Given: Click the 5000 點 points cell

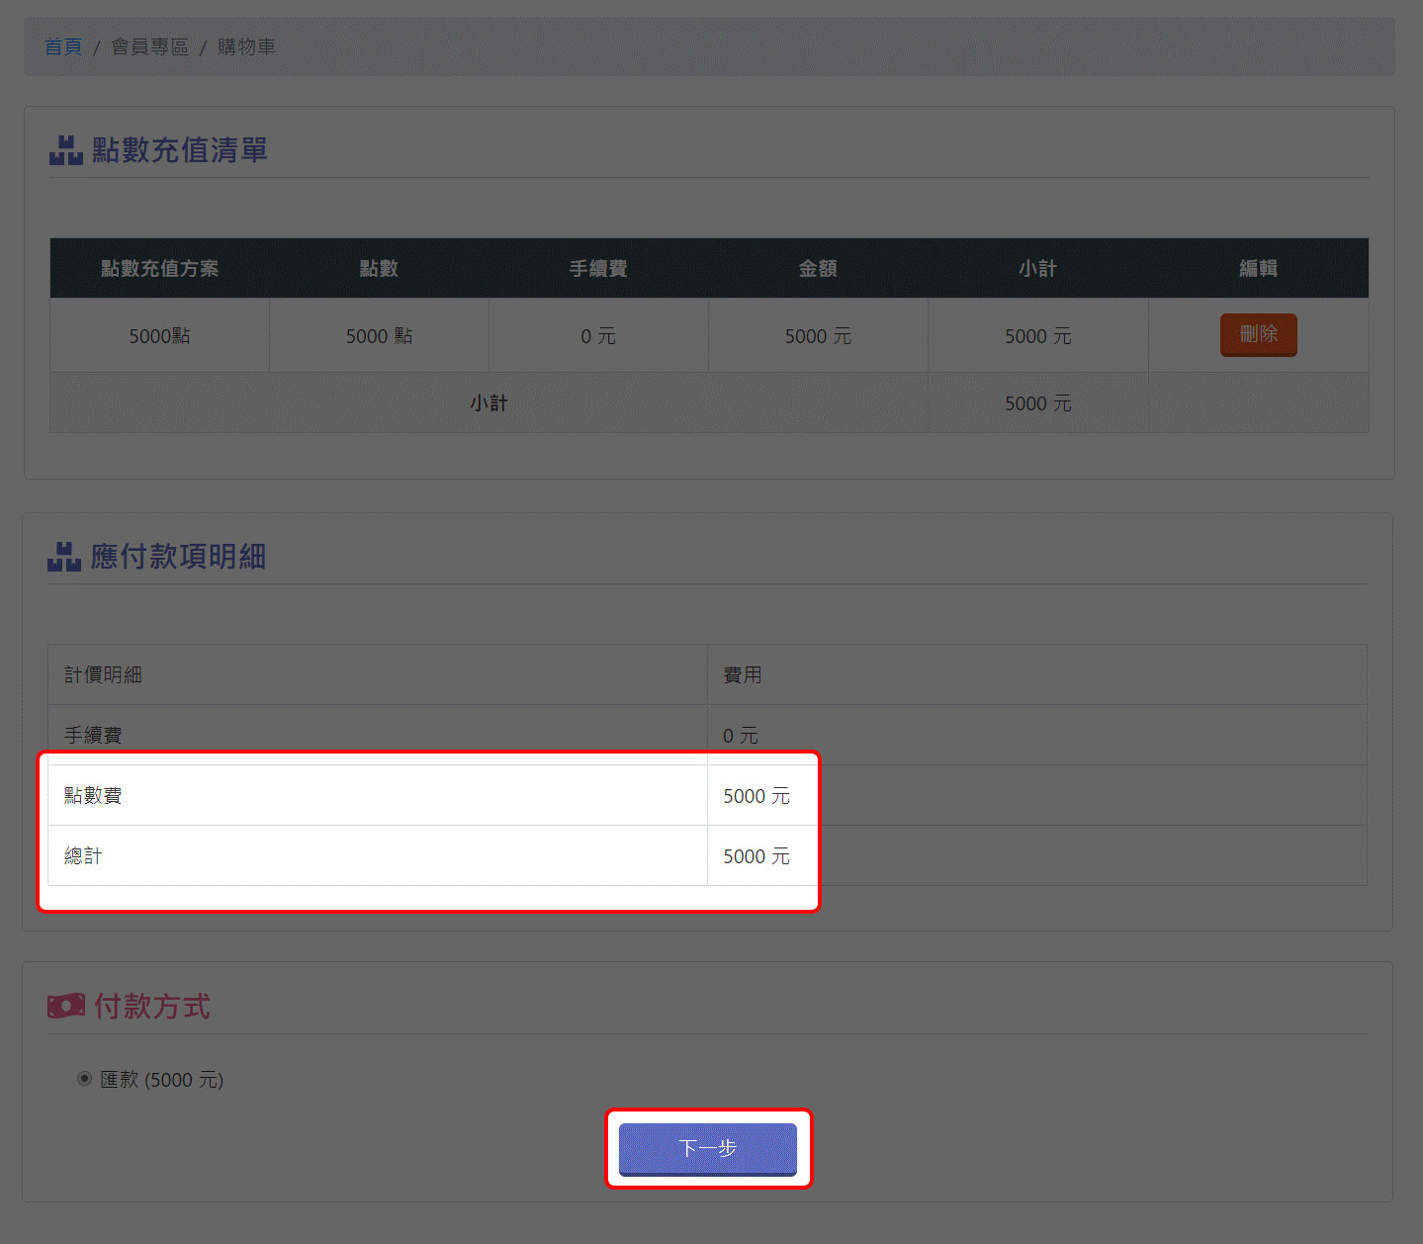Looking at the screenshot, I should point(379,335).
